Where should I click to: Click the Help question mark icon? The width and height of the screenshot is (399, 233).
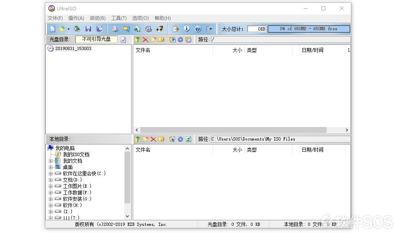point(198,29)
